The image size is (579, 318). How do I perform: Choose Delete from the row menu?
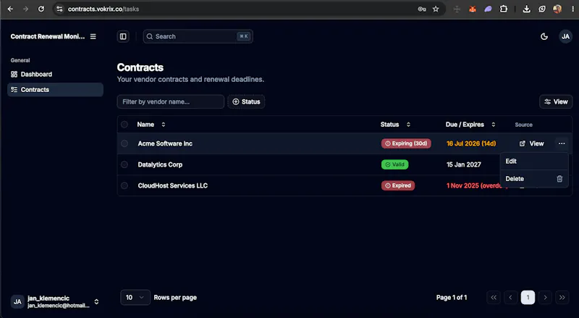click(x=534, y=179)
